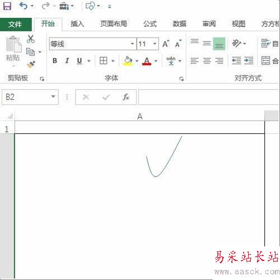Select the Format Painter brush
Image resolution: width=280 pixels, height=280 pixels.
(x=31, y=64)
